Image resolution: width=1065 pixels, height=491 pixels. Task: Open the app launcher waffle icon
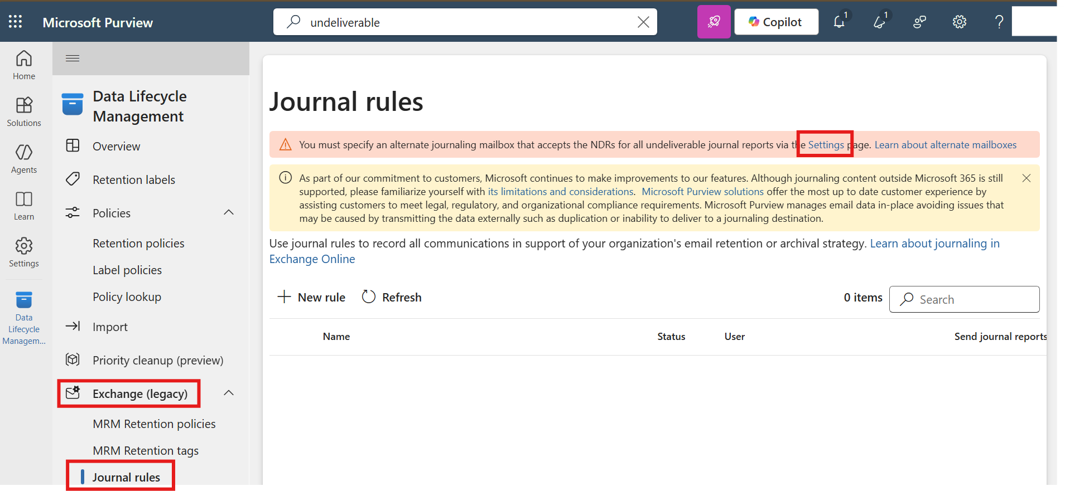pyautogui.click(x=16, y=22)
